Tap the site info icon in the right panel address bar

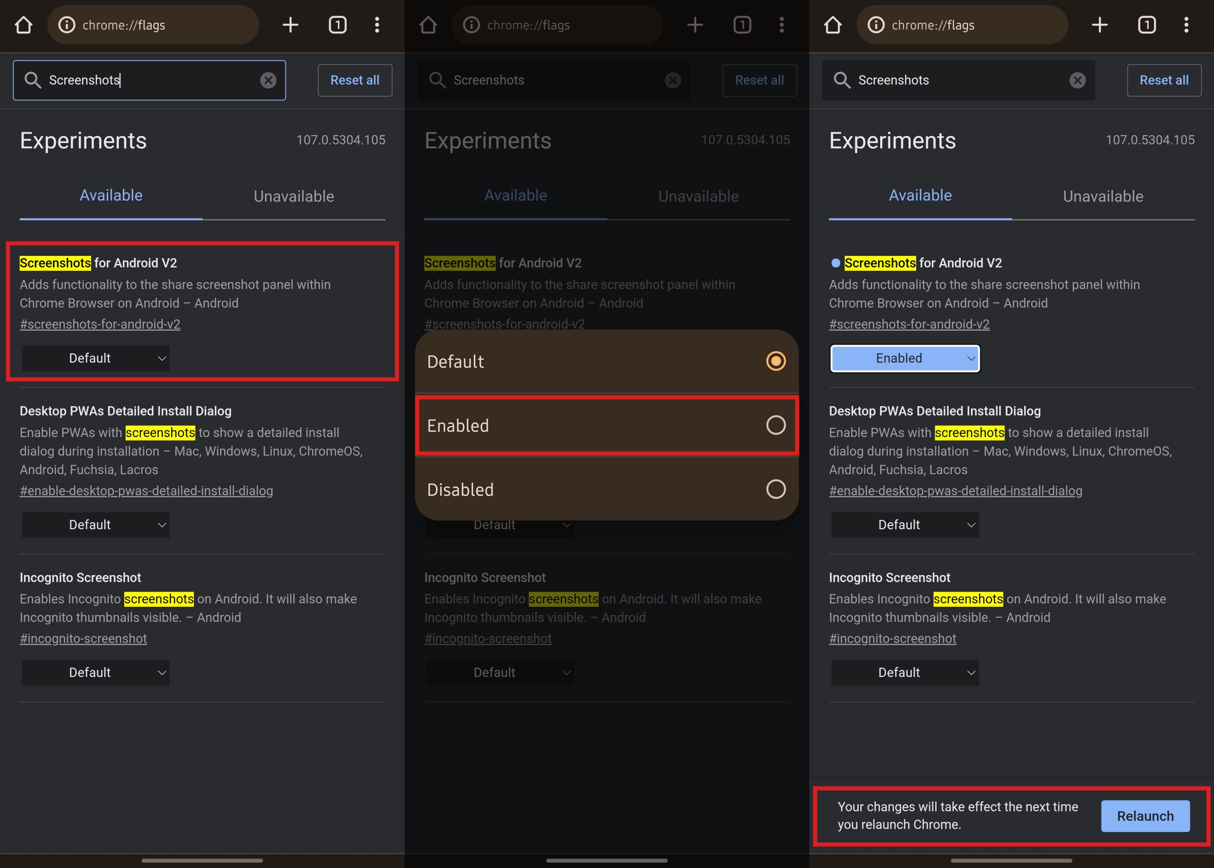[x=875, y=25]
